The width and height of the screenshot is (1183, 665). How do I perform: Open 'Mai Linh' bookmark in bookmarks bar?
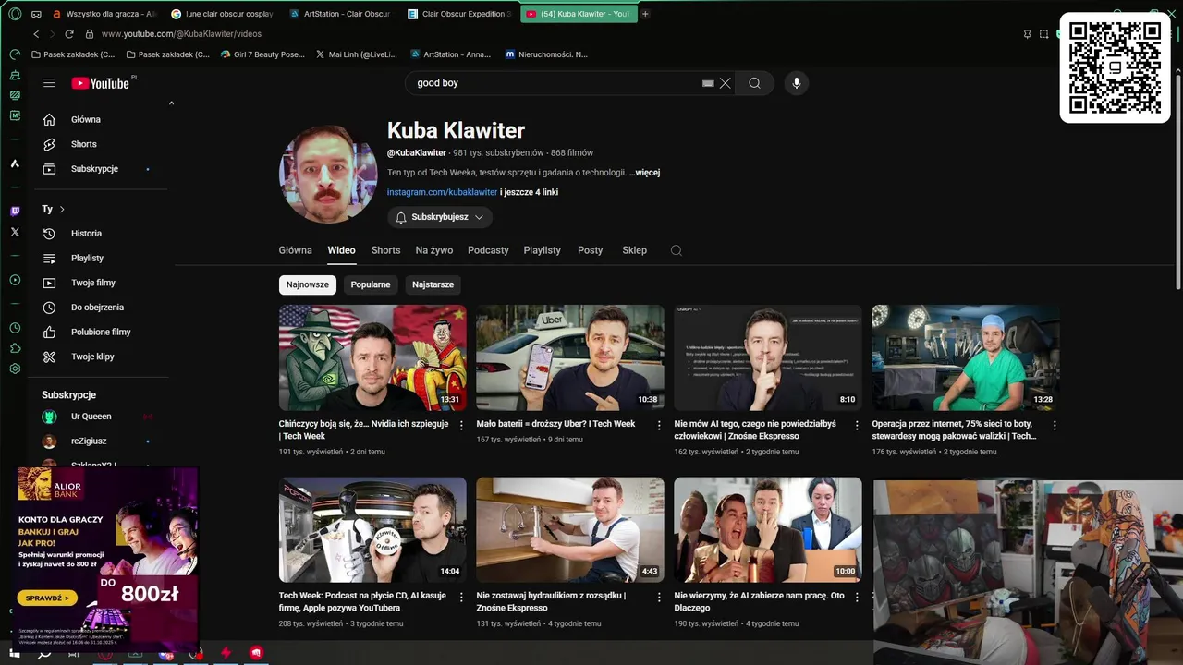[357, 54]
